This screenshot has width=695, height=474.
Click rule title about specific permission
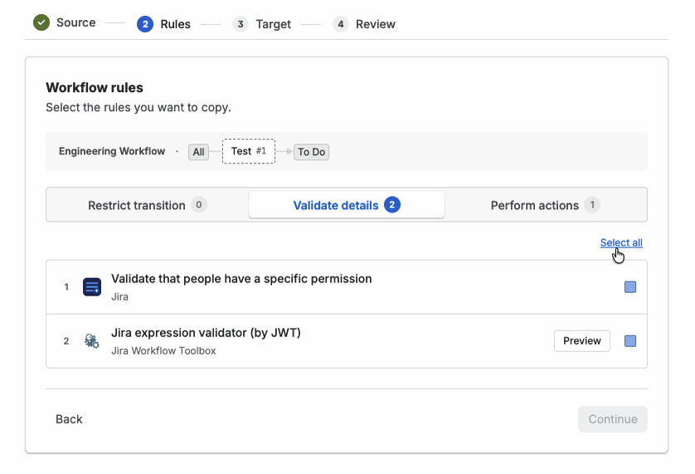click(241, 279)
